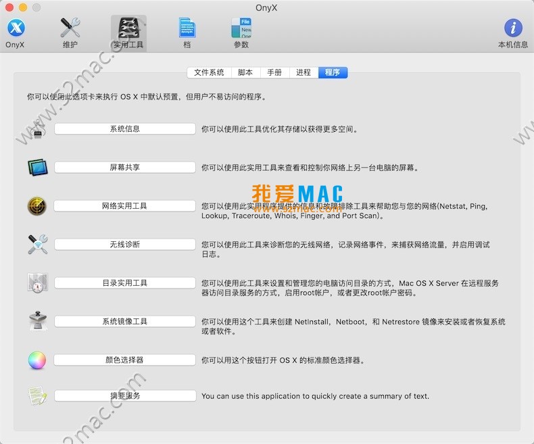Click the 屏幕共享 description about controlling another computer
This screenshot has width=534, height=444.
(x=310, y=168)
